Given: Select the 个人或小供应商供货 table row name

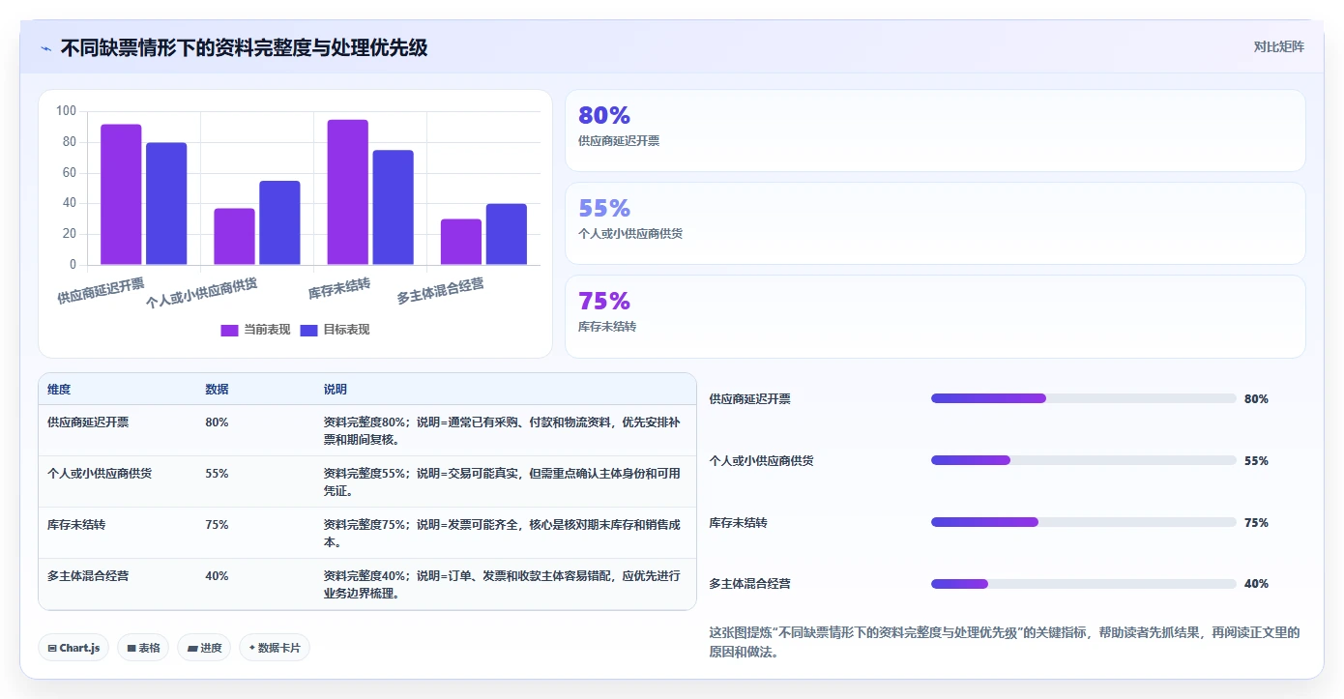Looking at the screenshot, I should tap(100, 474).
